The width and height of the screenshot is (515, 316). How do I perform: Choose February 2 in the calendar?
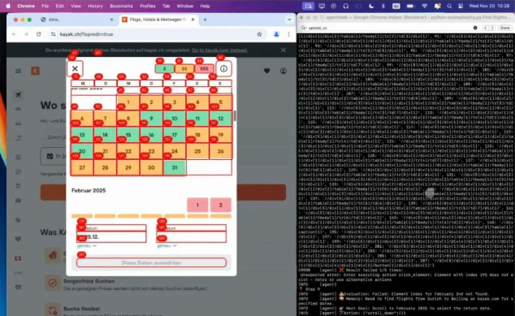(221, 205)
